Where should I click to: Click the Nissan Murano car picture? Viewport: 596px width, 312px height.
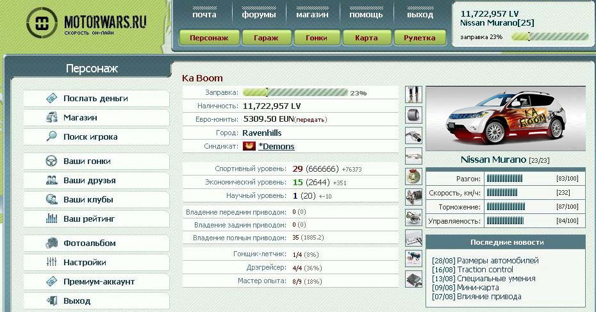pyautogui.click(x=505, y=119)
